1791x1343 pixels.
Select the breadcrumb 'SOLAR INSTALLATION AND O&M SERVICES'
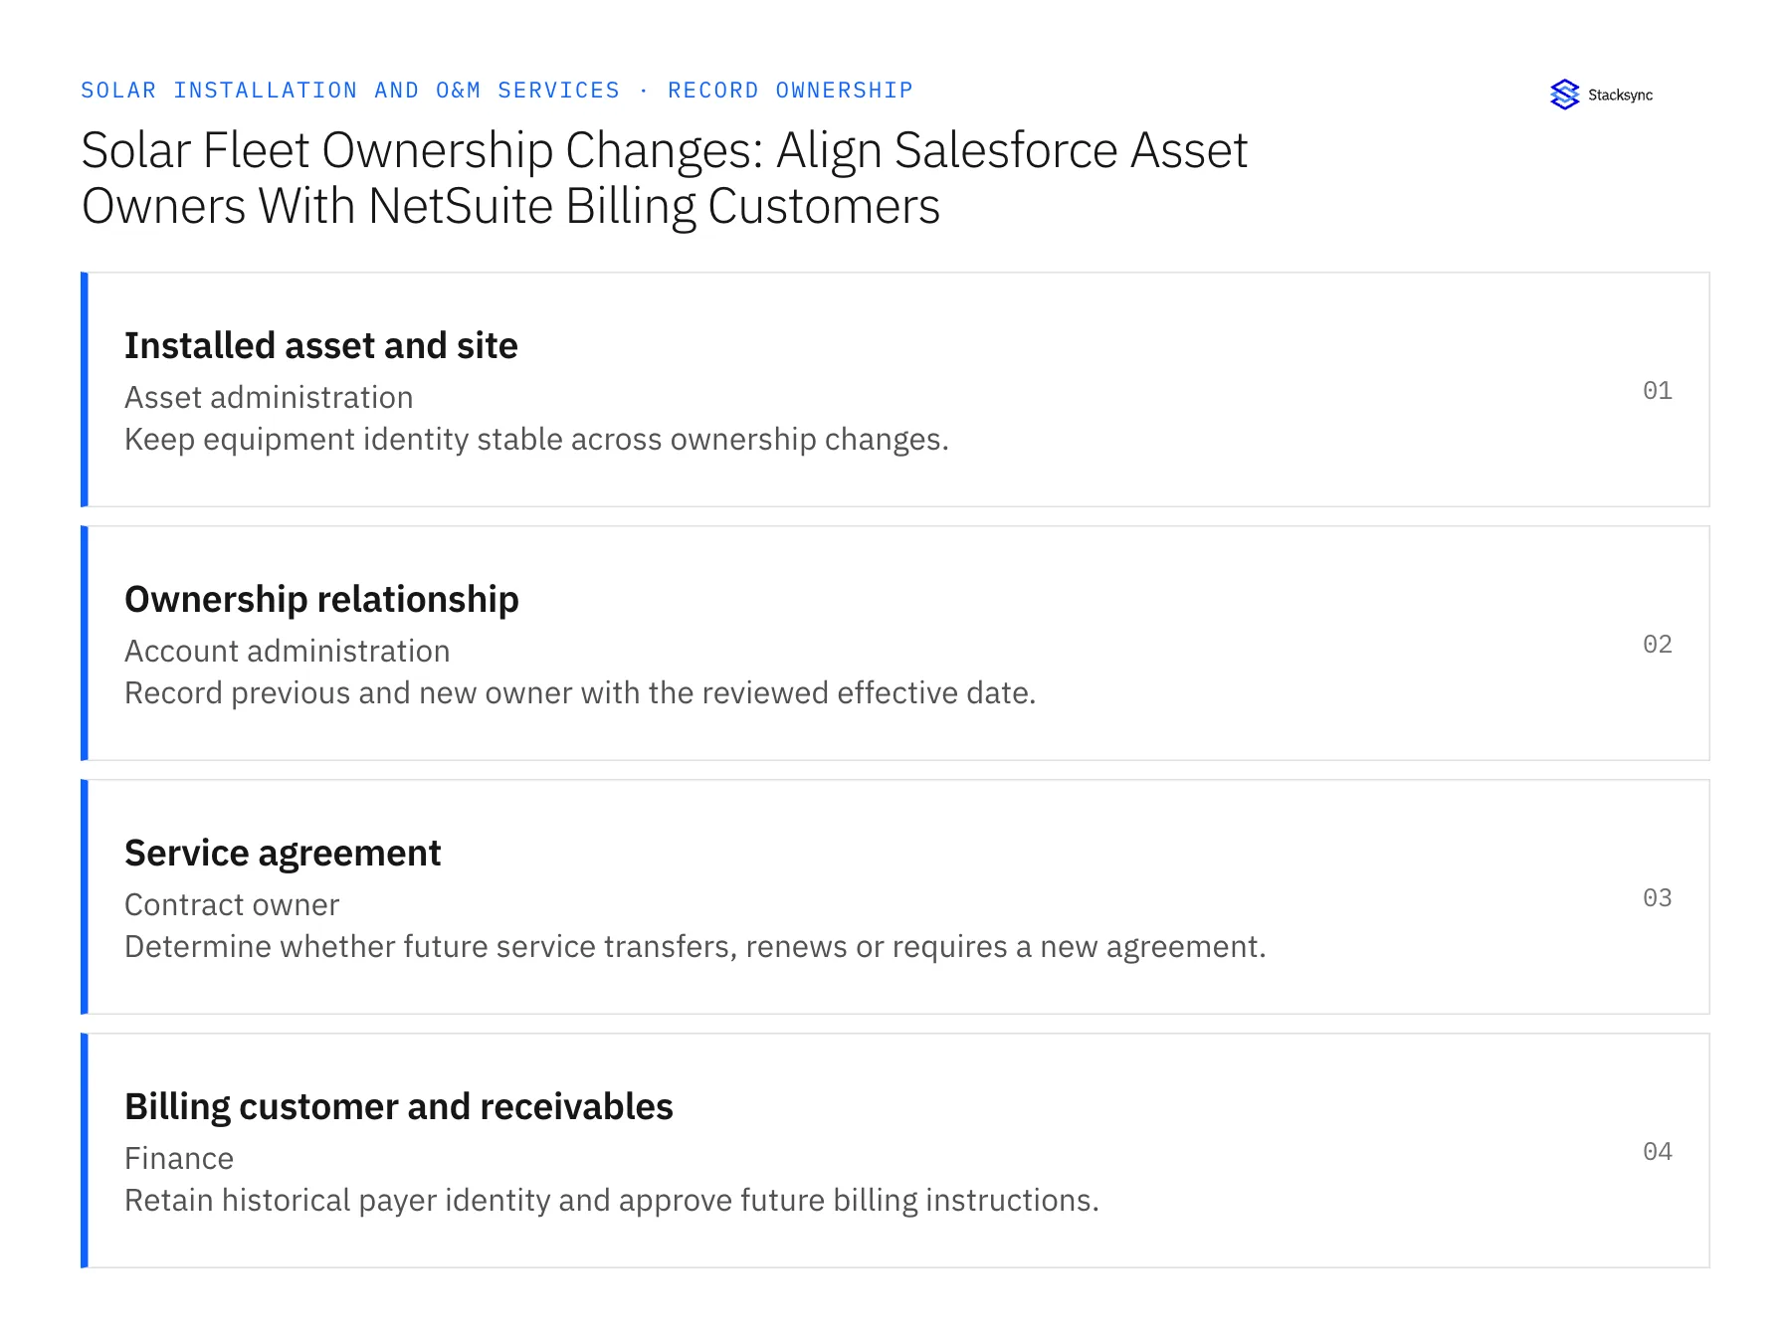pyautogui.click(x=350, y=91)
